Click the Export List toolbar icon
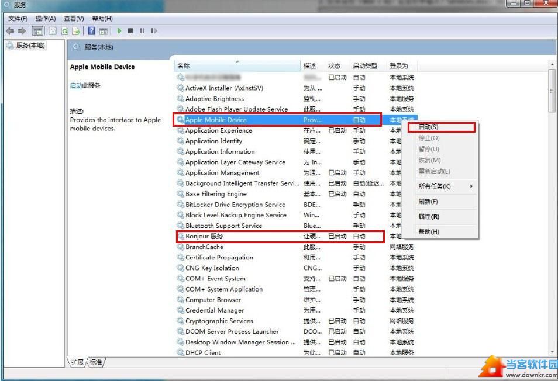 point(76,31)
